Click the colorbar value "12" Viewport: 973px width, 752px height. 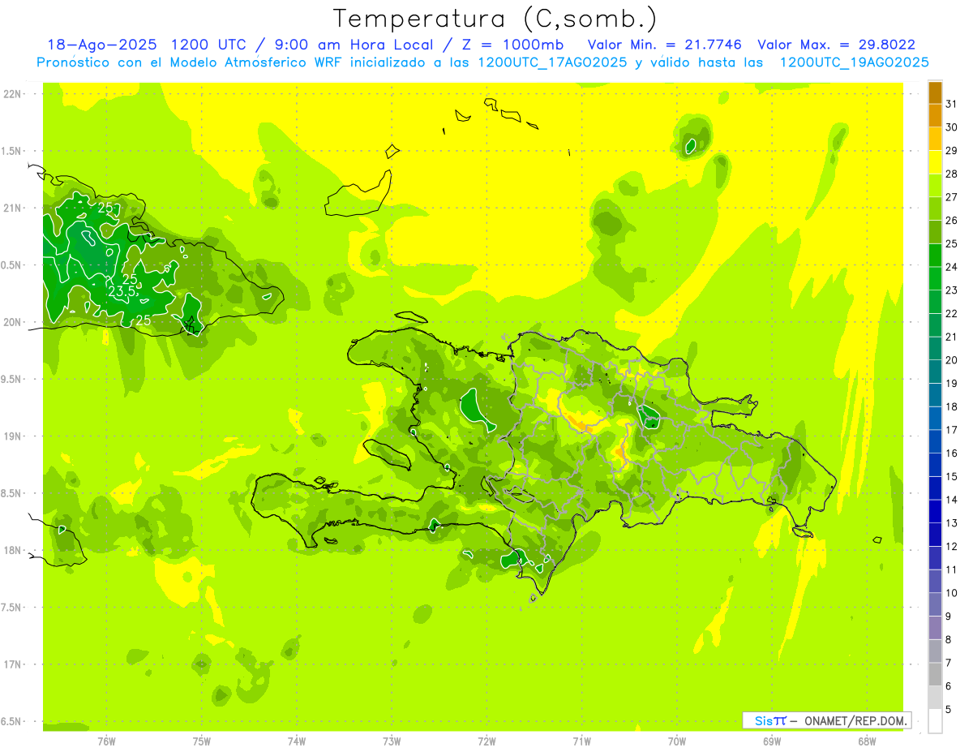(x=952, y=546)
